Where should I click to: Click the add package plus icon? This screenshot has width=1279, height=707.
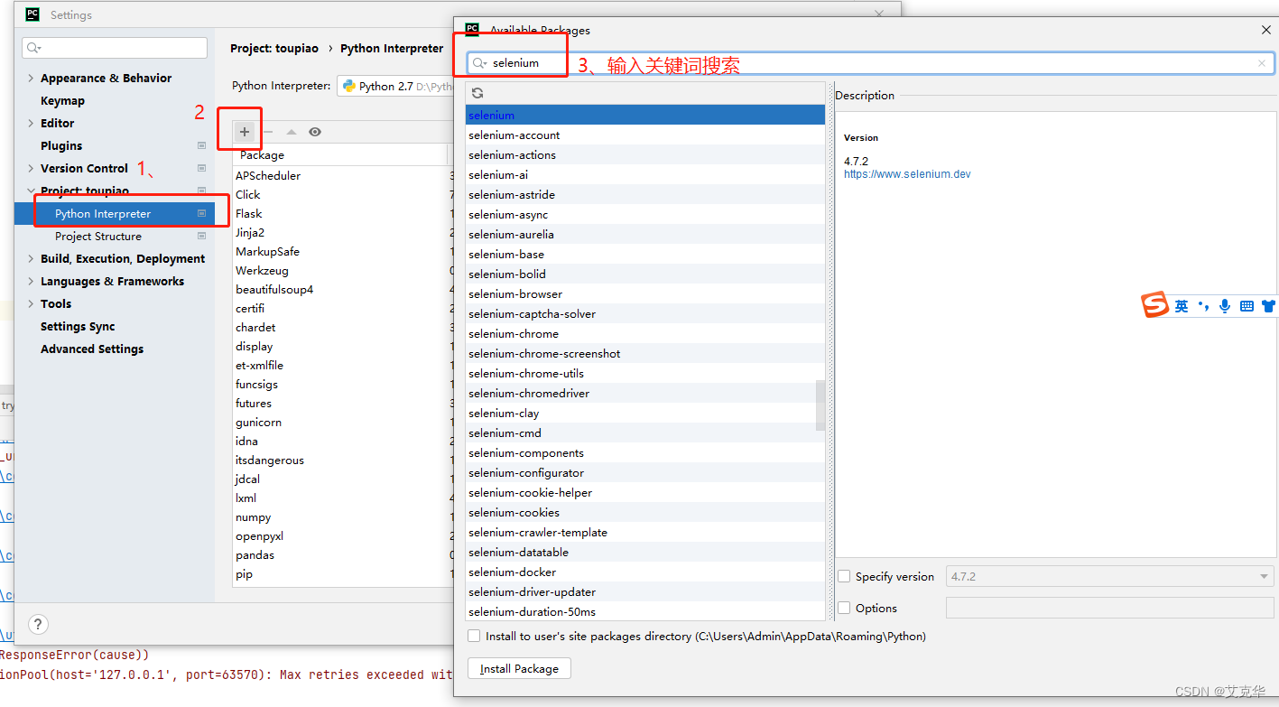(x=244, y=132)
